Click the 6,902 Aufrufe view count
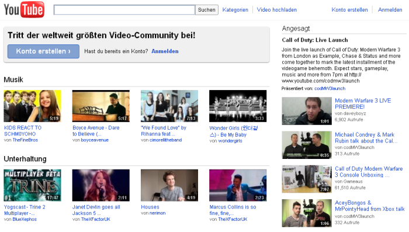409x232 pixels. point(349,120)
